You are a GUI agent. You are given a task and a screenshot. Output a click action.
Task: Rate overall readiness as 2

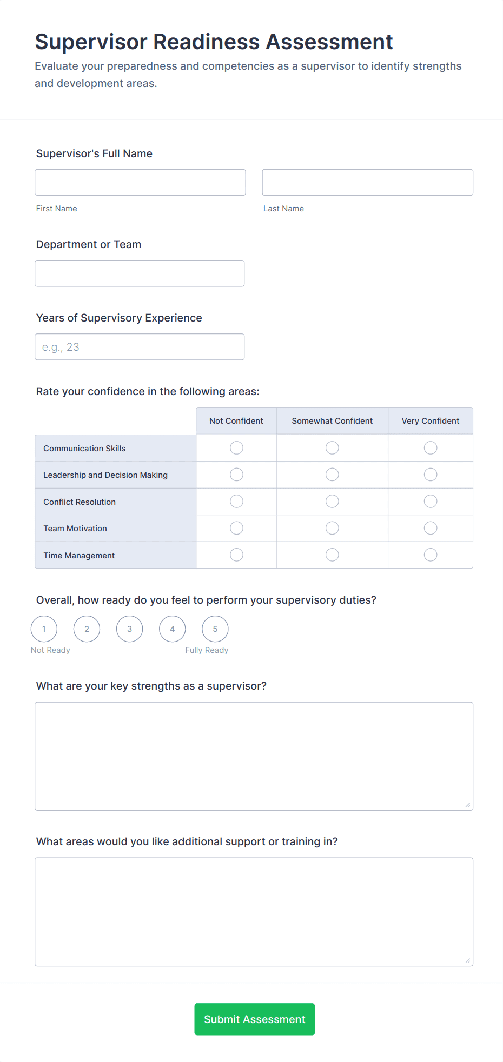(87, 629)
